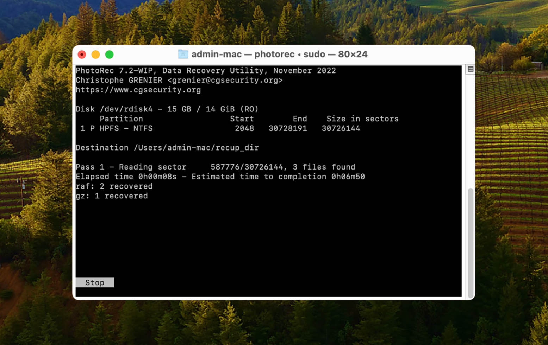Click the 'Size in sectors' column header

coord(362,119)
